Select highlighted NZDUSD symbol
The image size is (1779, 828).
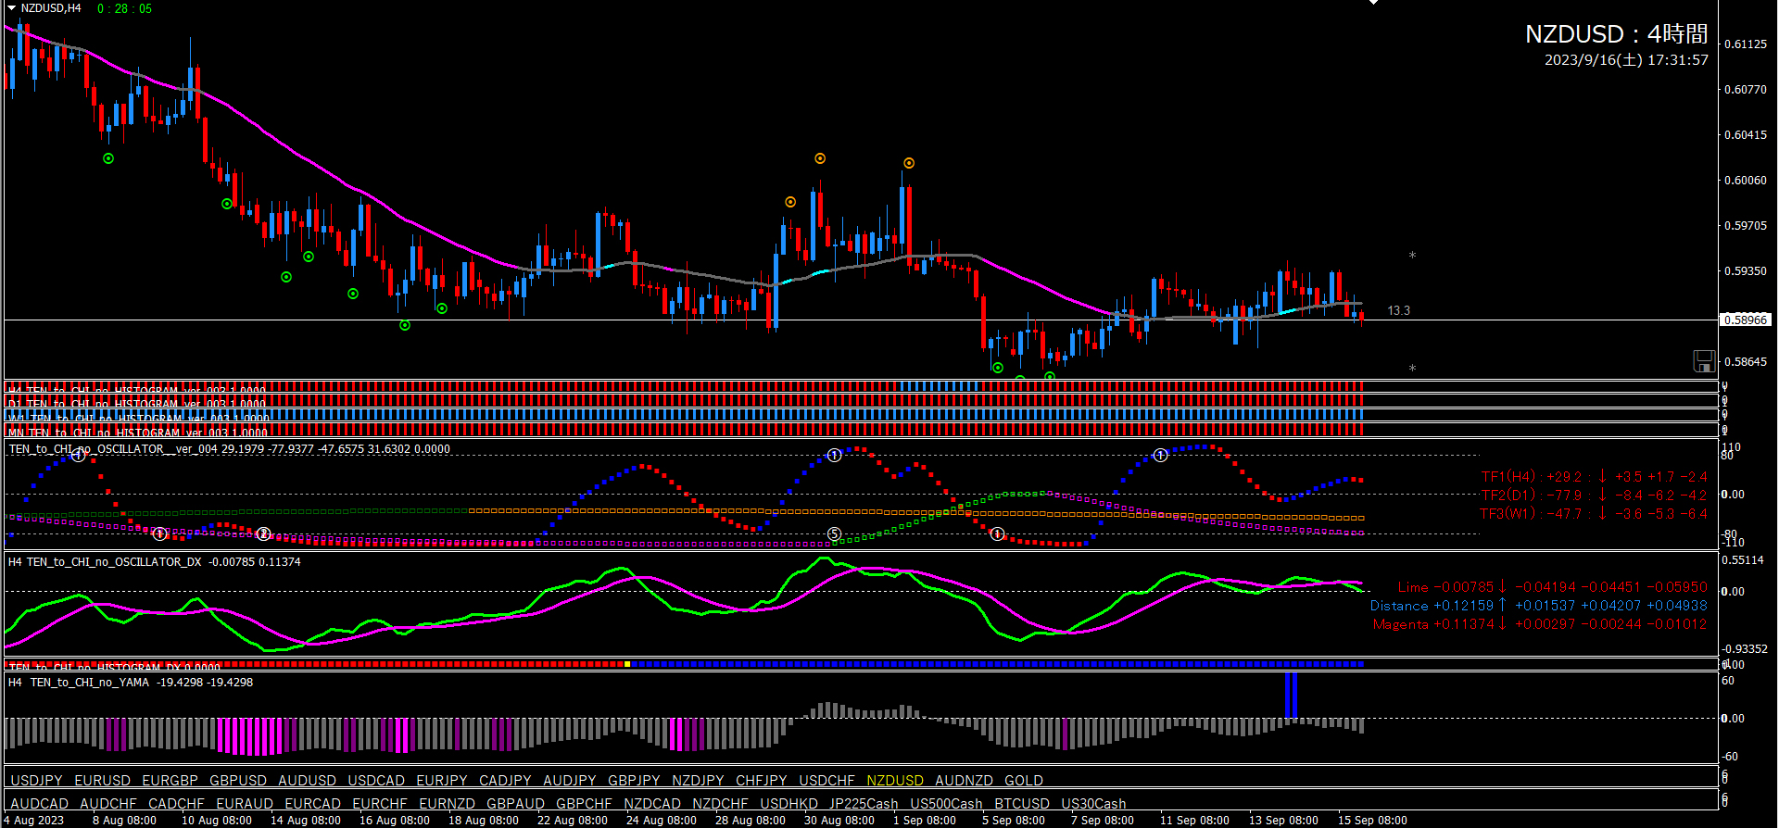(x=895, y=781)
